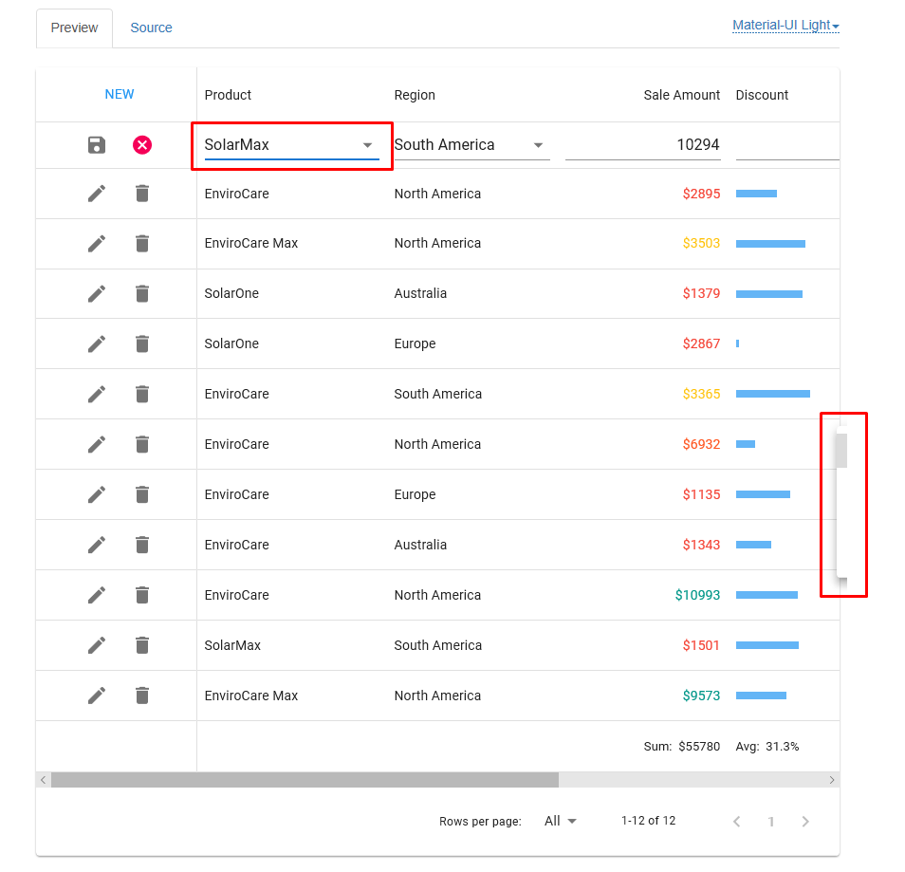Save the new SolarMax row
Viewport: 905px width, 872px height.
click(x=96, y=144)
